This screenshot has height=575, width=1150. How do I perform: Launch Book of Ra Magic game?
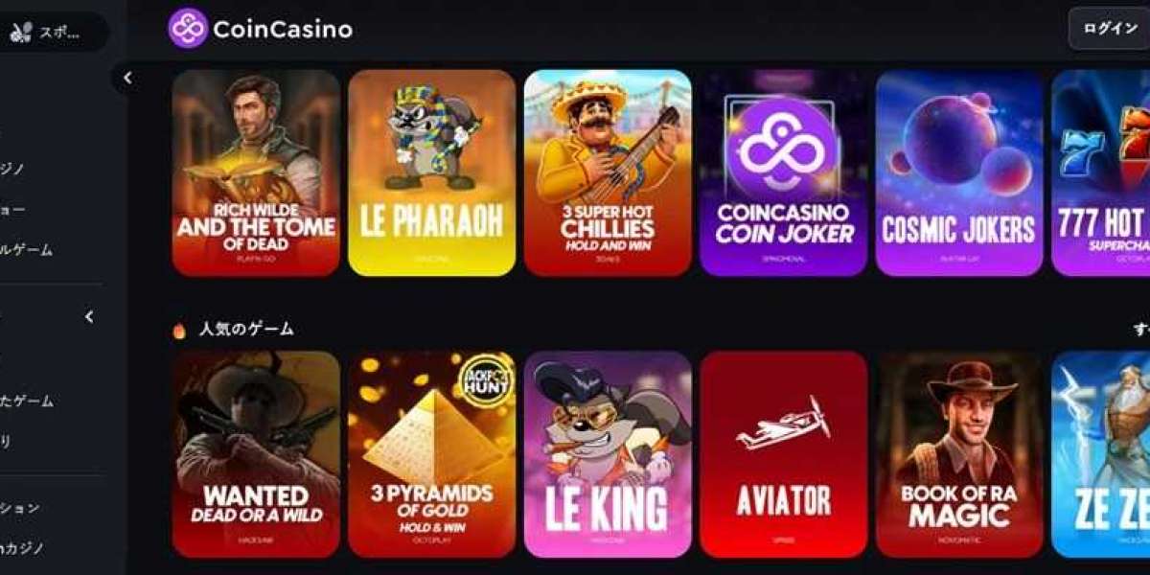[x=959, y=454]
